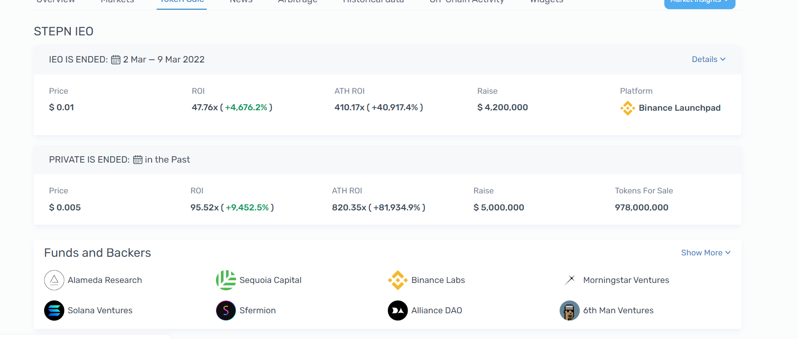Click the private price value $ 0.005
Image resolution: width=798 pixels, height=339 pixels.
pos(65,208)
